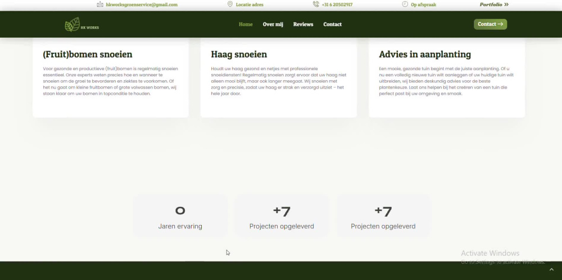Viewport: 562px width, 280px height.
Task: Select the Haag snoeien heading
Action: 239,54
